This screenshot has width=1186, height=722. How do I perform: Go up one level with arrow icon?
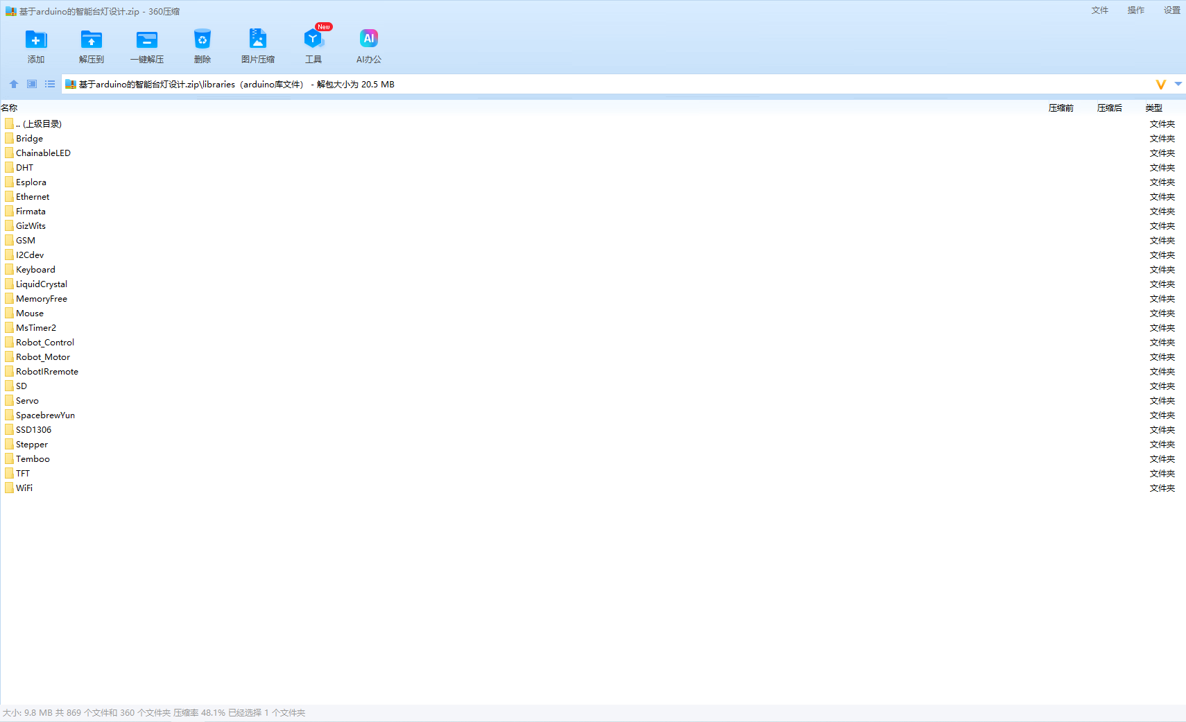pyautogui.click(x=14, y=84)
